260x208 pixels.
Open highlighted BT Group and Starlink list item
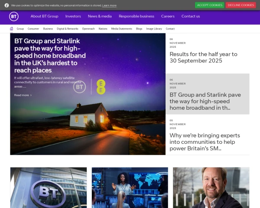pyautogui.click(x=208, y=94)
